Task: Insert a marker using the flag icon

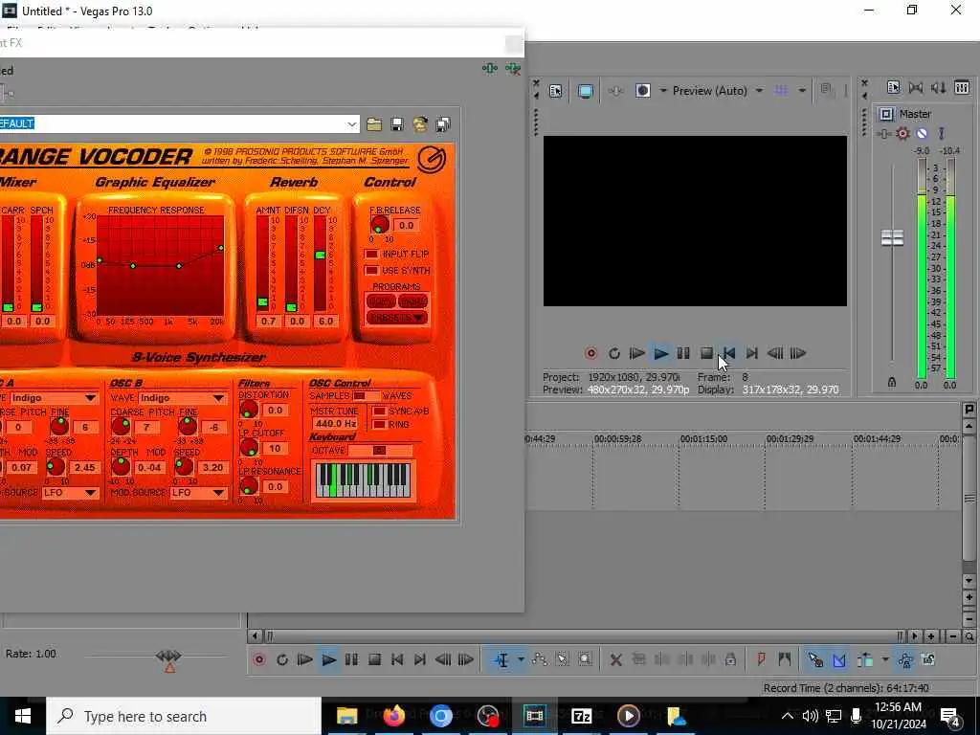Action: tap(761, 659)
